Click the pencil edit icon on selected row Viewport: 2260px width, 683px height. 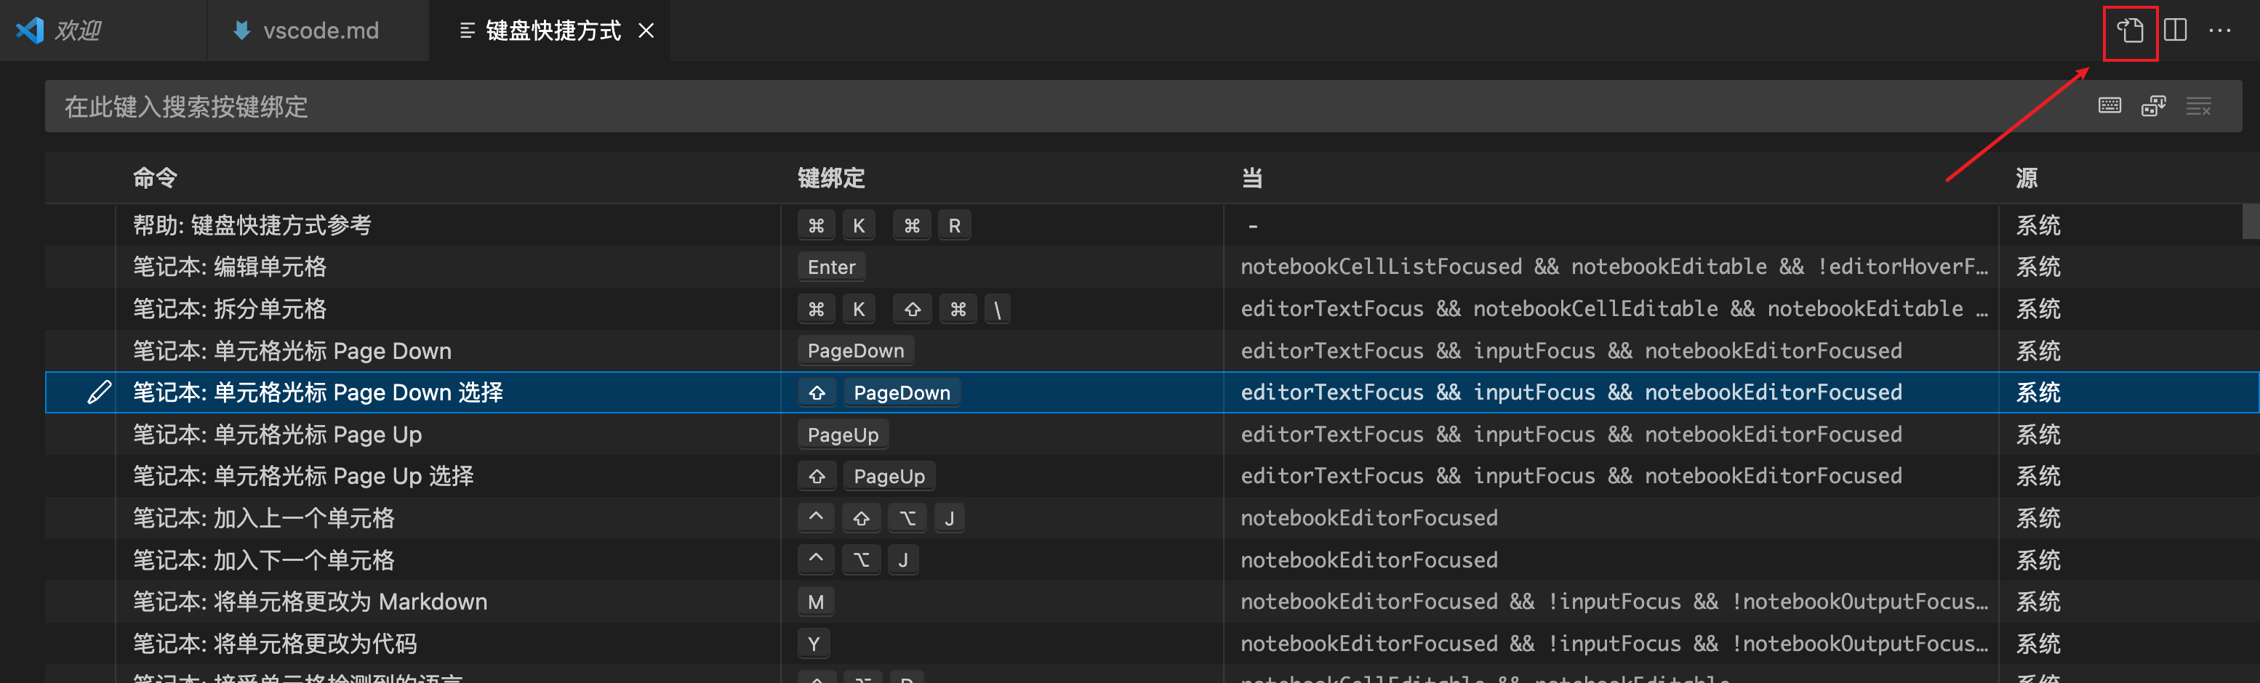coord(99,392)
